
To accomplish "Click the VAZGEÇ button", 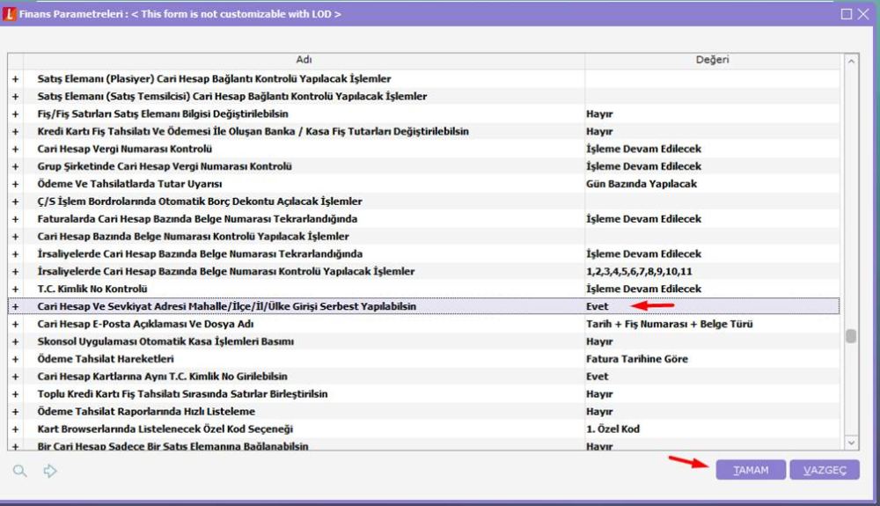I will (x=825, y=470).
